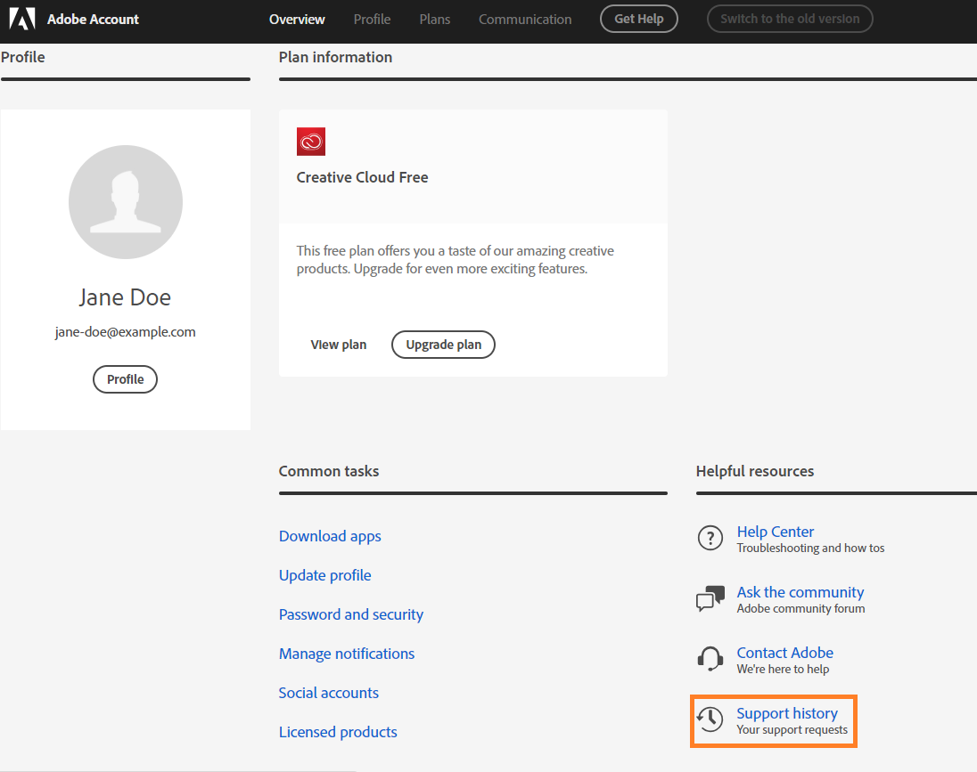Viewport: 977px width, 772px height.
Task: Click the Creative Cloud red icon
Action: coord(311,142)
